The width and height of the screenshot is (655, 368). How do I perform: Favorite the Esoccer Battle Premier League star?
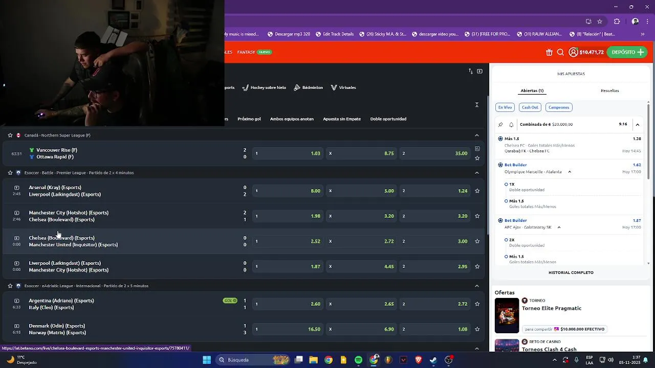(10, 173)
